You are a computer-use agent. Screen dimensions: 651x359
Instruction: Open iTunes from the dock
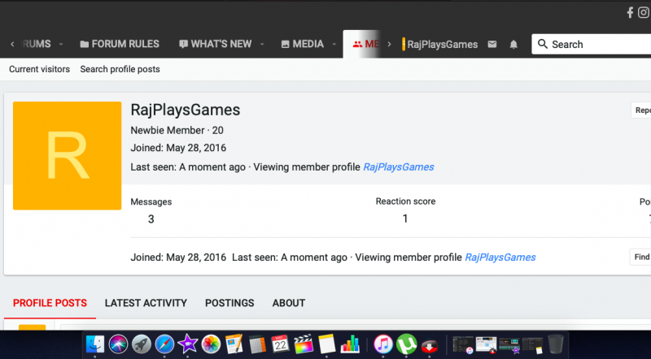(x=383, y=344)
